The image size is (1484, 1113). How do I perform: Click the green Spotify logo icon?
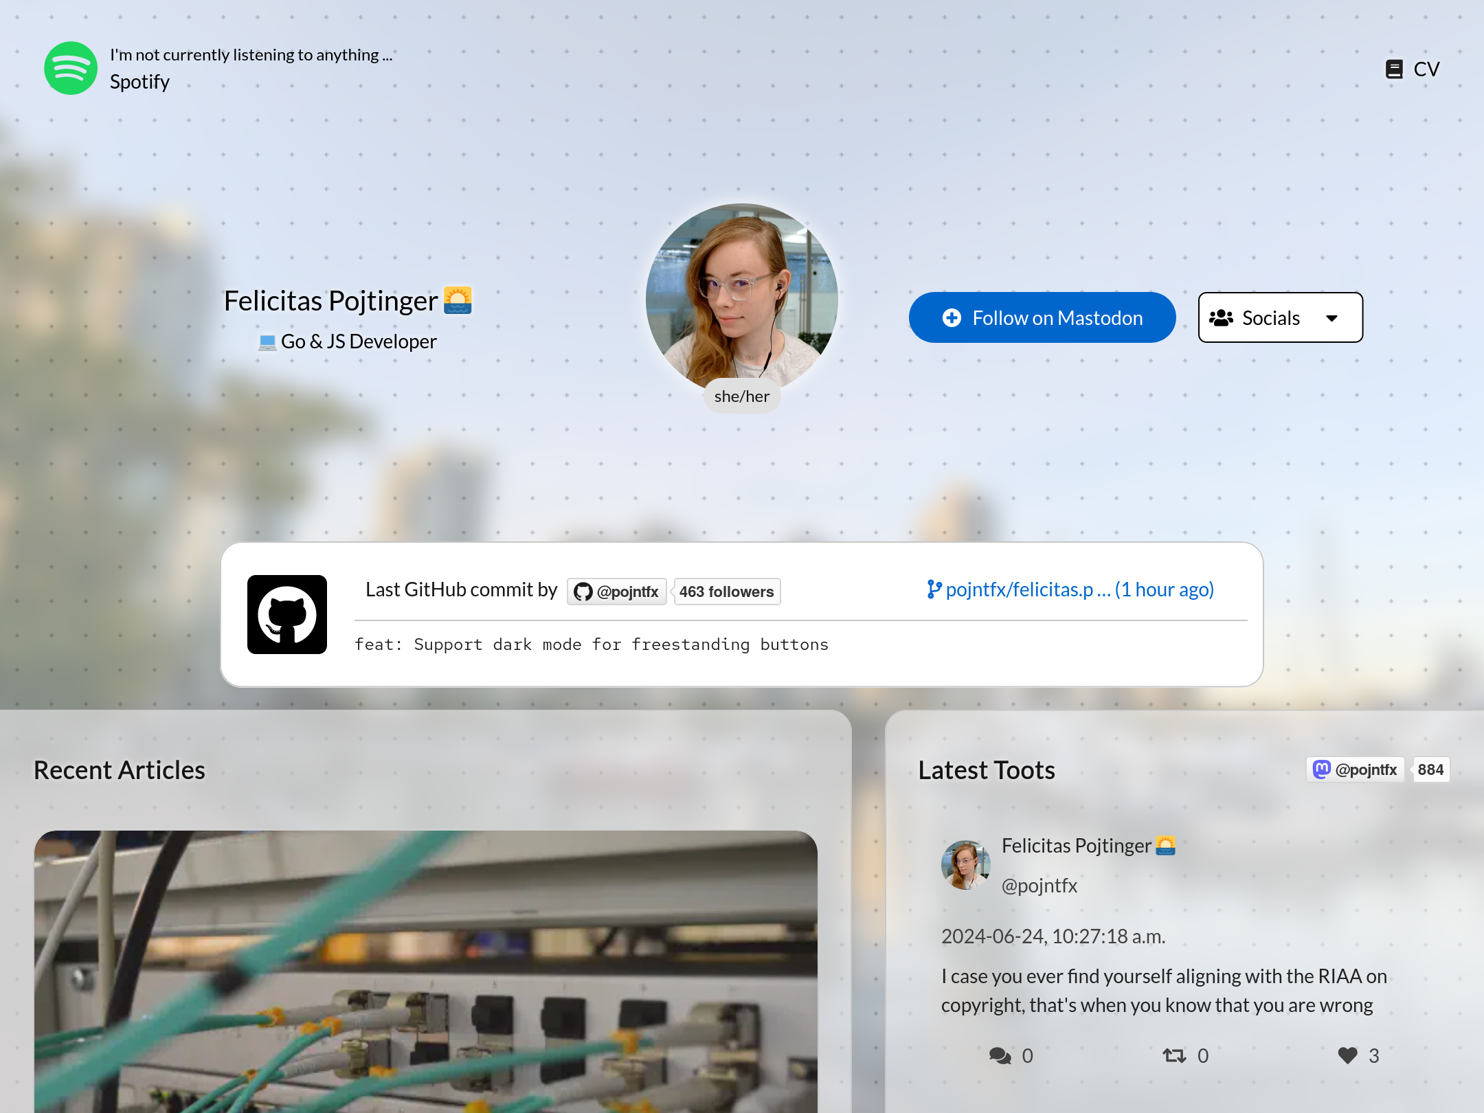coord(71,68)
